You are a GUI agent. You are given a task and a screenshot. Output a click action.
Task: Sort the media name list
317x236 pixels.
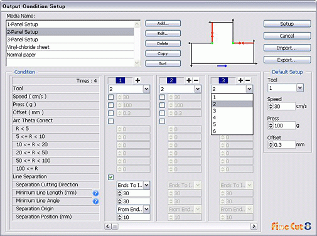(x=163, y=63)
